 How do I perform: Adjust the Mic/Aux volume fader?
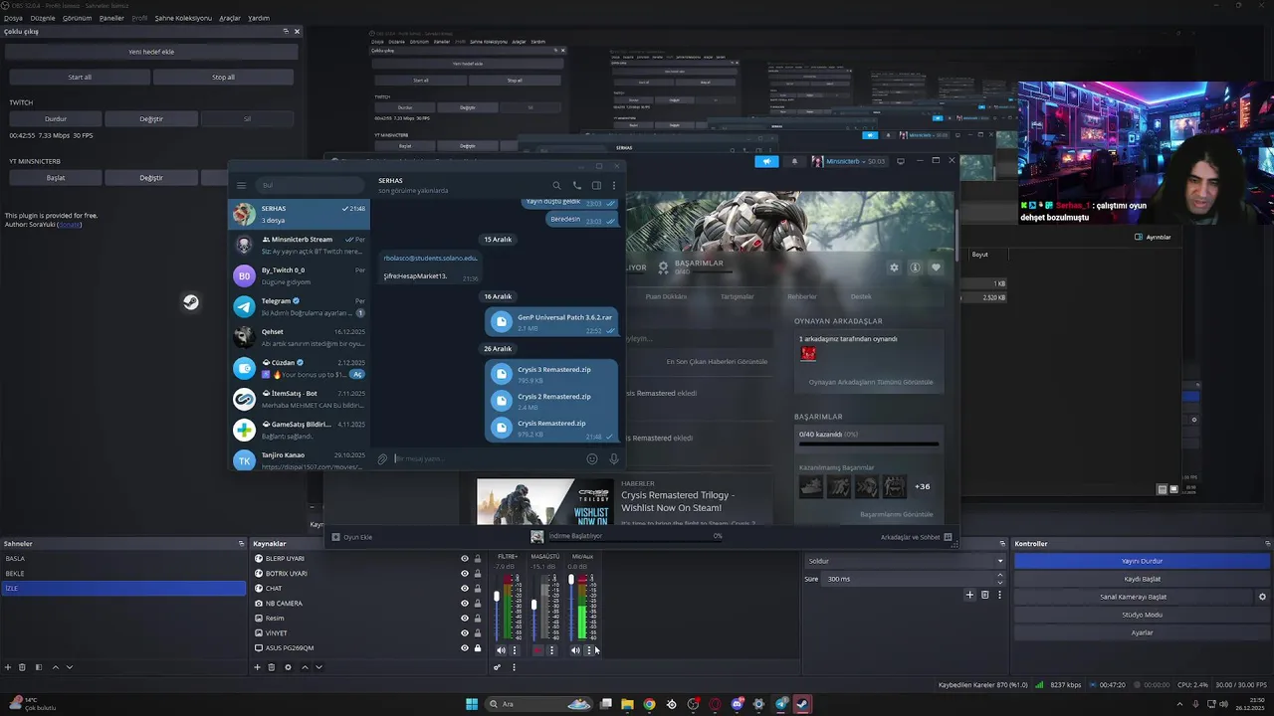click(571, 579)
